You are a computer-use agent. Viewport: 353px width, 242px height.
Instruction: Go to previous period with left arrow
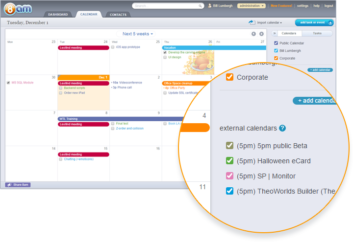click(x=253, y=34)
